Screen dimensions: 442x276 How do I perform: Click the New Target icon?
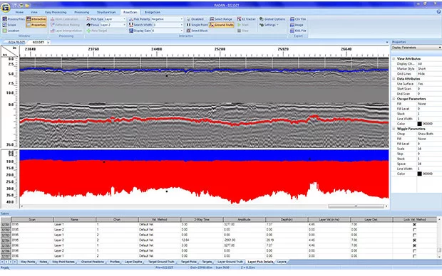click(88, 31)
